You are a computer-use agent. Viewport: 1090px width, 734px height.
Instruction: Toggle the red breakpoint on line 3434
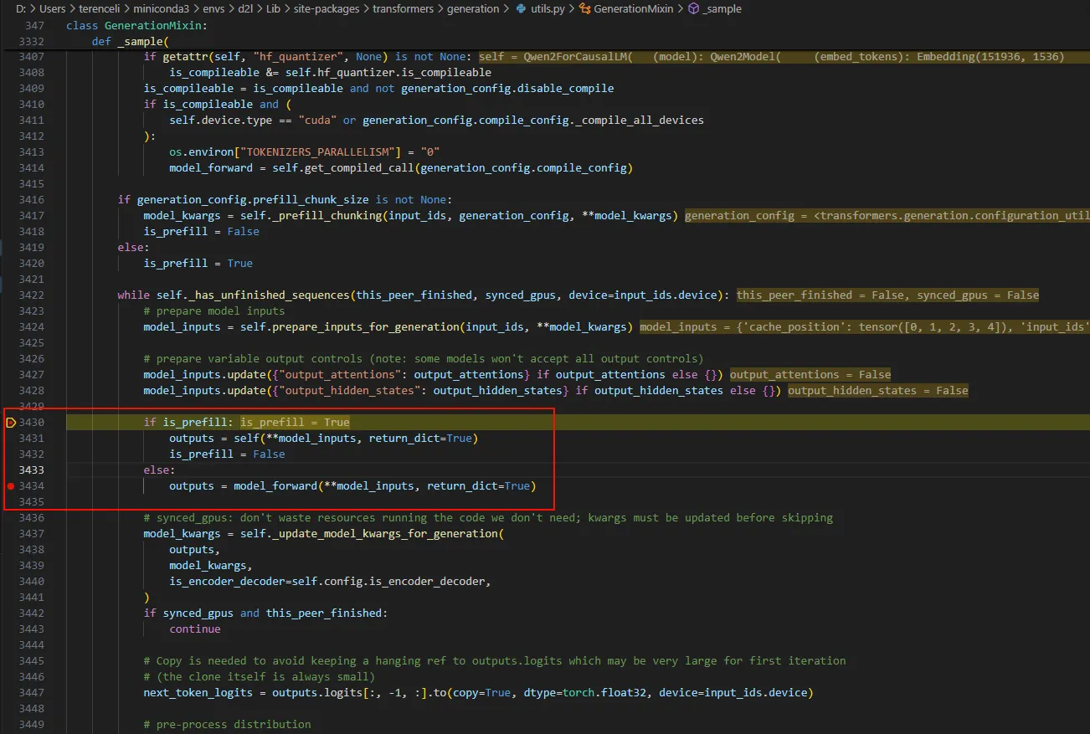pos(10,486)
